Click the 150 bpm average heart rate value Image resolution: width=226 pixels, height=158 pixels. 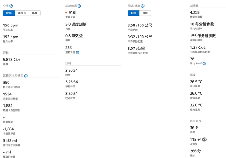tap(11, 25)
